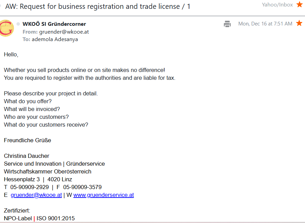Click the date Mon, Dec 16 at 7:51 AM
Viewport: 305px width, 223px height.
[x=265, y=24]
